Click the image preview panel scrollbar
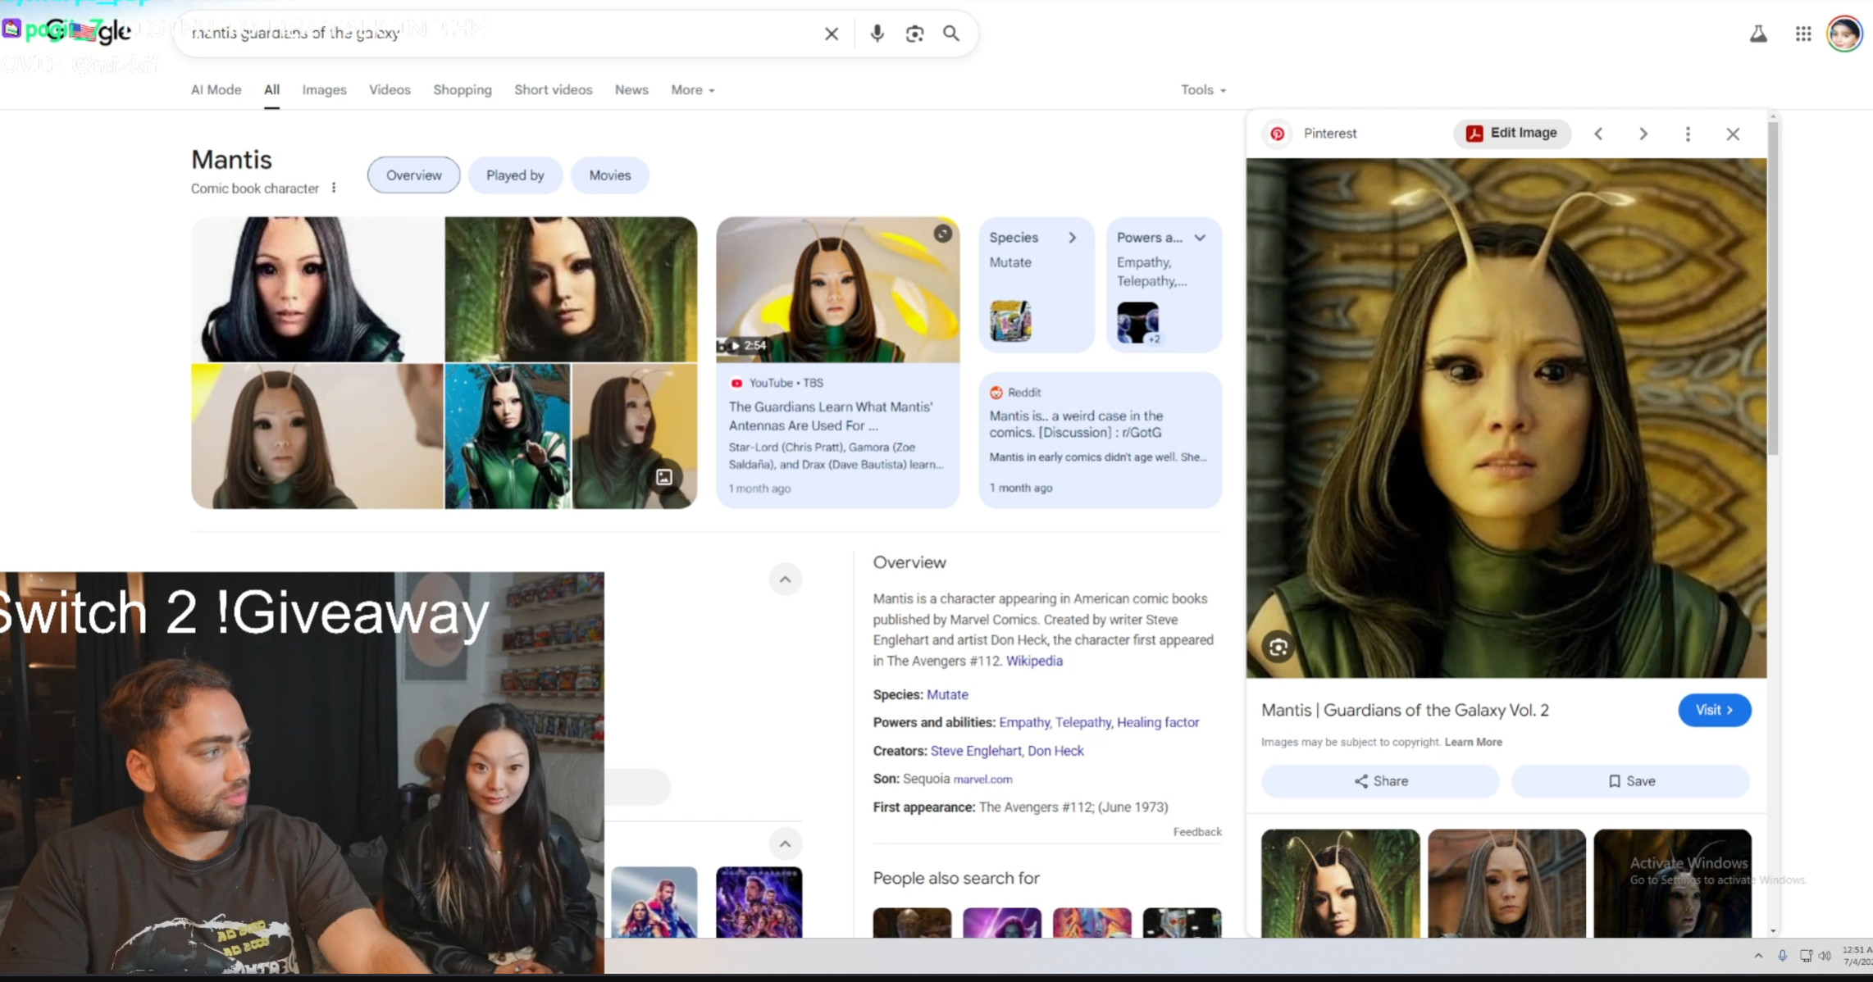This screenshot has height=982, width=1873. click(x=1773, y=287)
